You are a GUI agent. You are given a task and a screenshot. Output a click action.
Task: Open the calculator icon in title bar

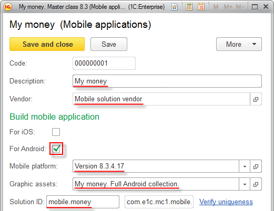click(x=189, y=7)
